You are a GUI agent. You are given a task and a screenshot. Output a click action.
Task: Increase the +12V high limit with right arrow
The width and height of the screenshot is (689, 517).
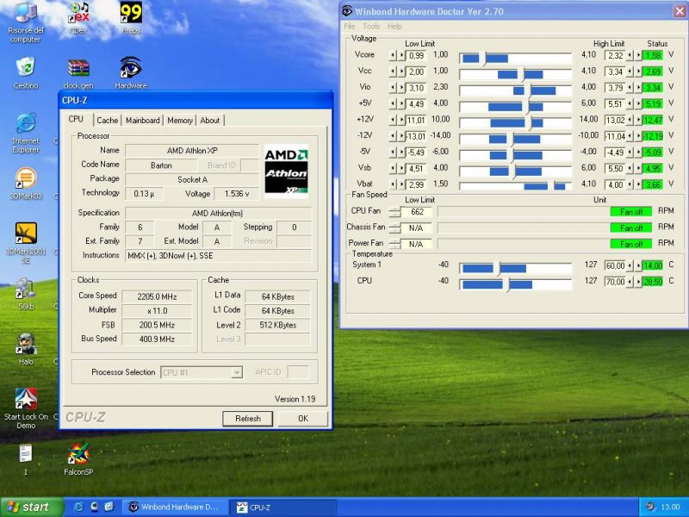[x=638, y=120]
